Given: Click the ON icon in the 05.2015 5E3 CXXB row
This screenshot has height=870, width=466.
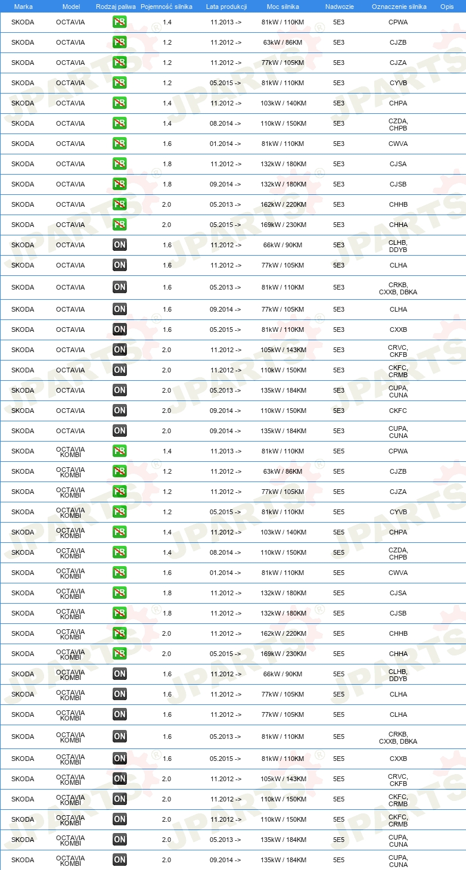Looking at the screenshot, I should 120,330.
